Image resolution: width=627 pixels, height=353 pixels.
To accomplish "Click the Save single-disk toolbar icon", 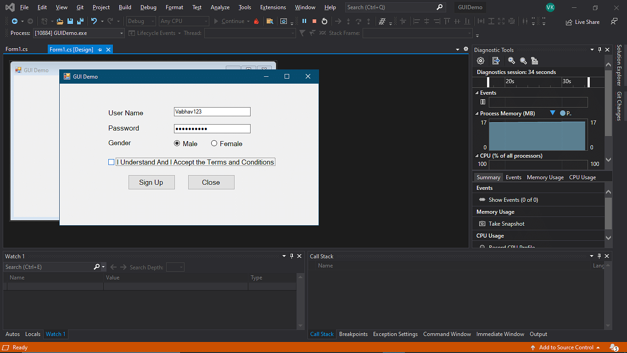I will (x=70, y=21).
